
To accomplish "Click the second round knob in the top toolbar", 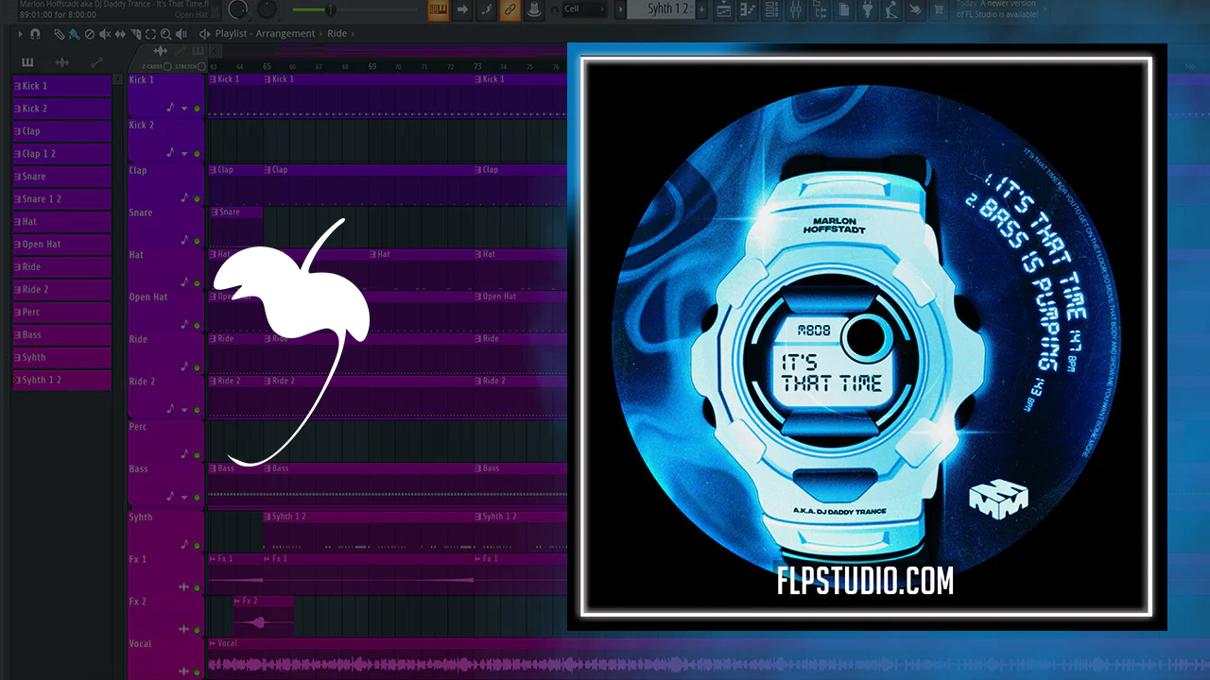I will (268, 9).
